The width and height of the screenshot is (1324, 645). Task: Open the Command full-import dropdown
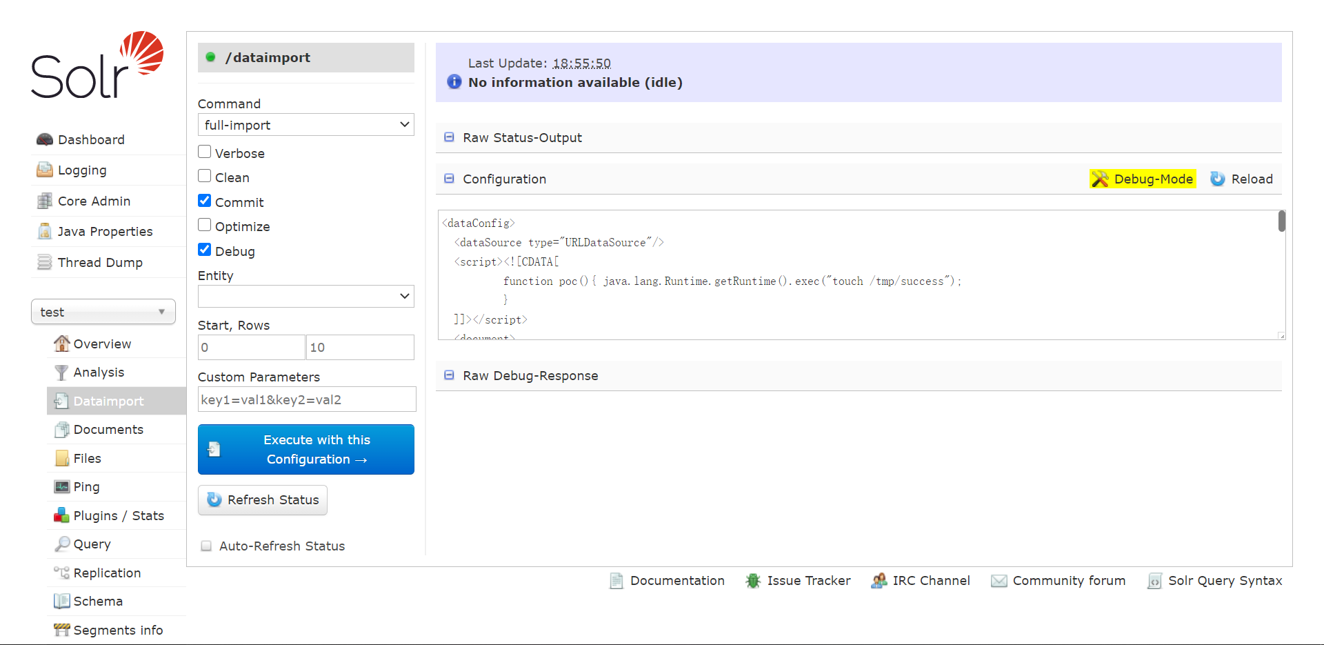306,125
